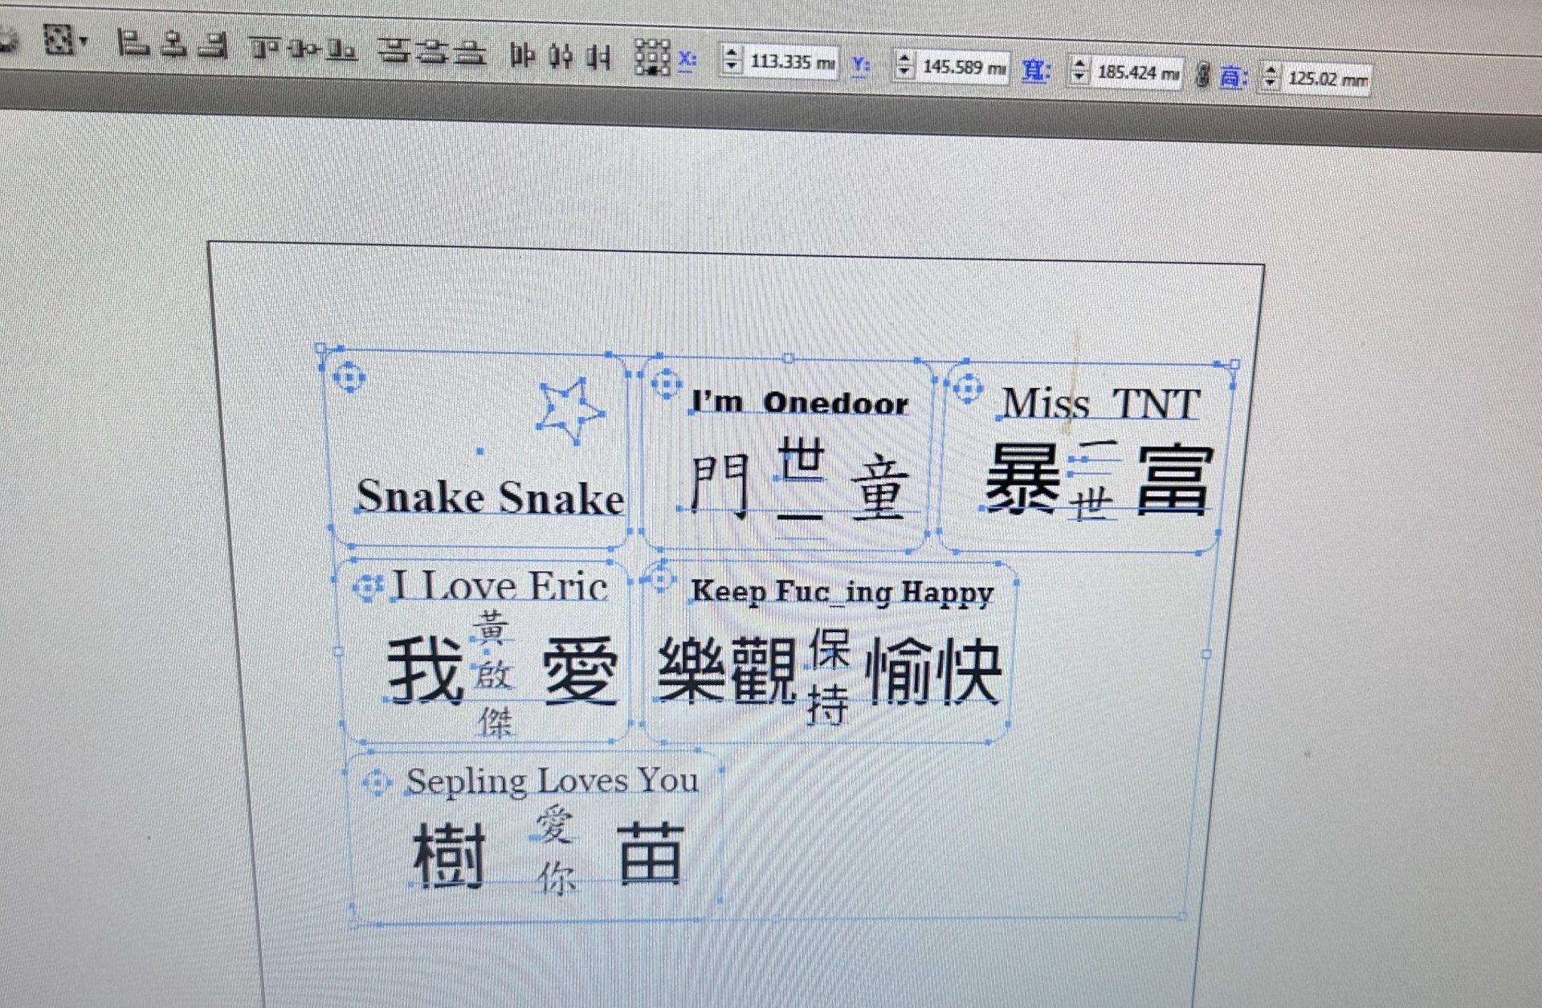Click the horizontal align center icon
The height and width of the screenshot is (1008, 1542).
(173, 44)
